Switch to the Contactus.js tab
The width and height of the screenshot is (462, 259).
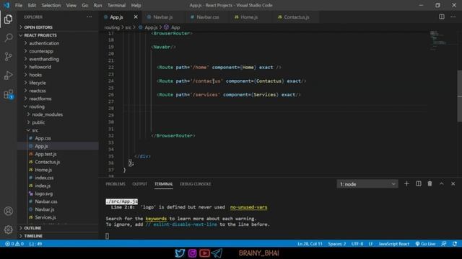tap(297, 17)
